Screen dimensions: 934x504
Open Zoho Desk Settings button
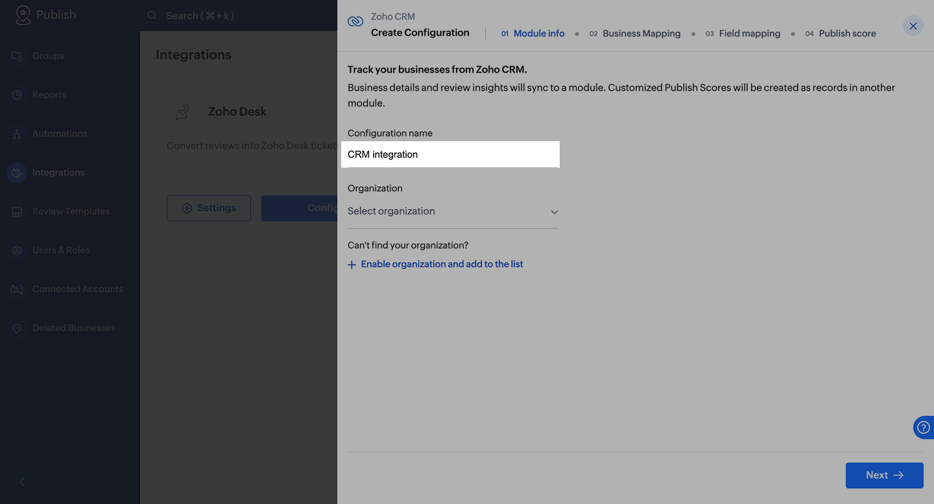[x=209, y=208]
